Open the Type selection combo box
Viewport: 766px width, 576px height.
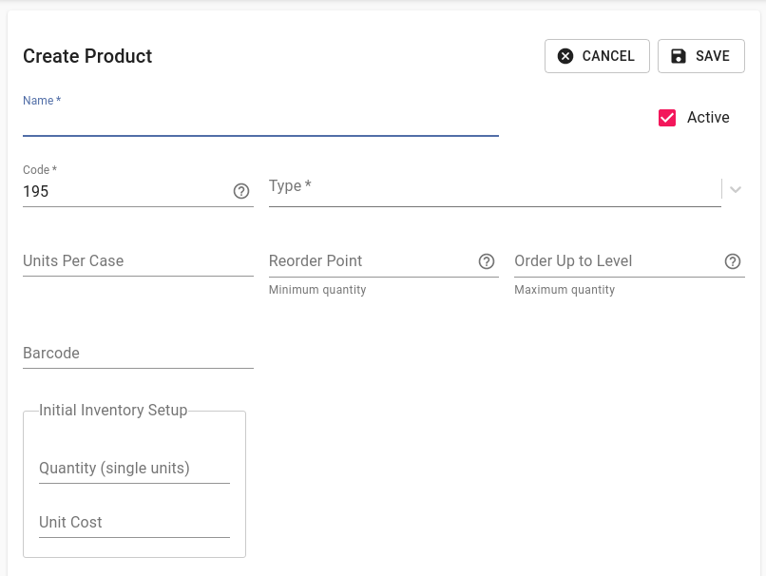click(494, 189)
